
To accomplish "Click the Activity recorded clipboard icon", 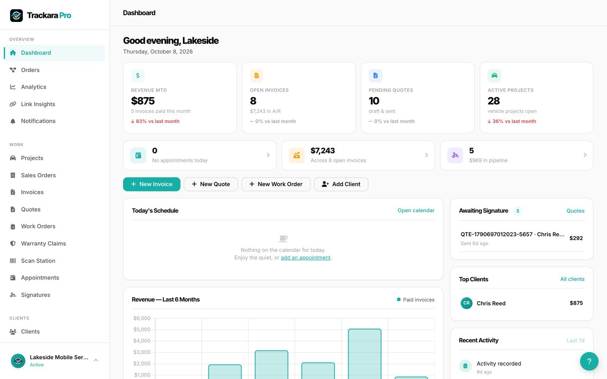I will [x=465, y=366].
